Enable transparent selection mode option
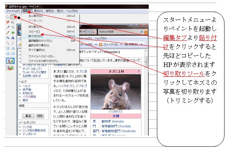Screen dimensions: 229x149 click(10, 68)
